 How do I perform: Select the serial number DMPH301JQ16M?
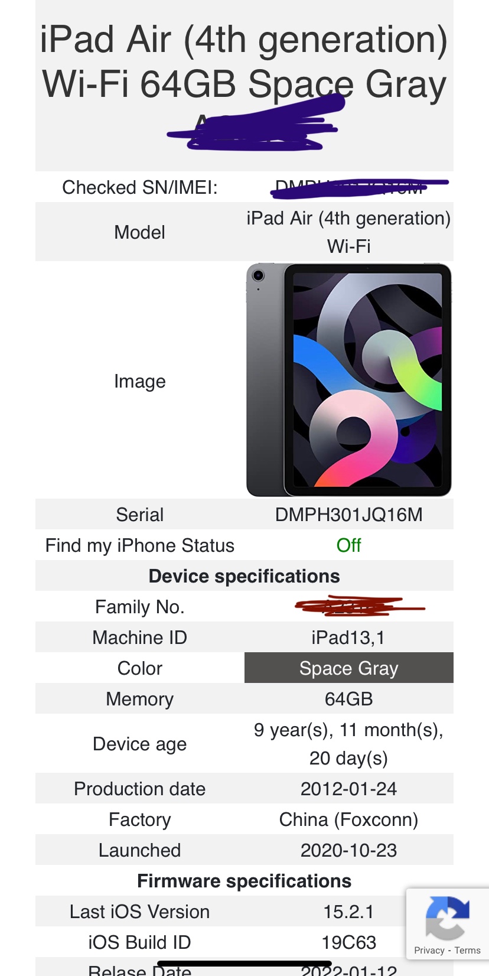coord(349,515)
